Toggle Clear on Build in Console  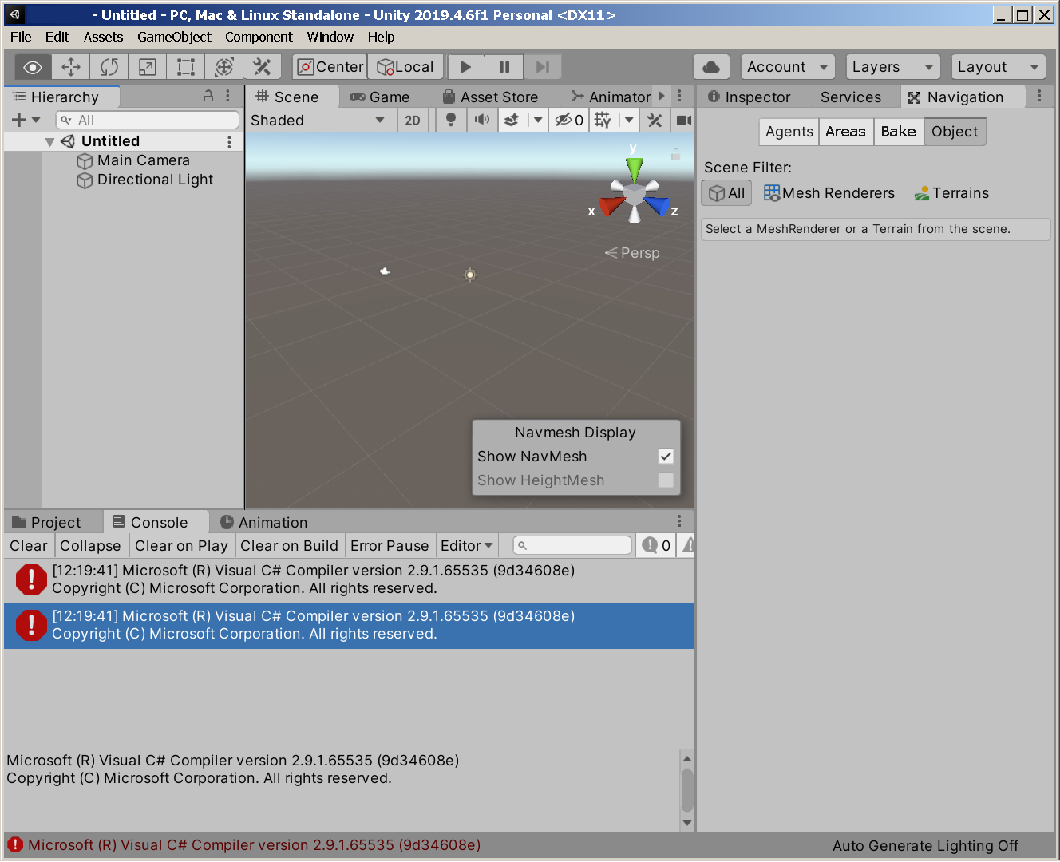point(289,546)
